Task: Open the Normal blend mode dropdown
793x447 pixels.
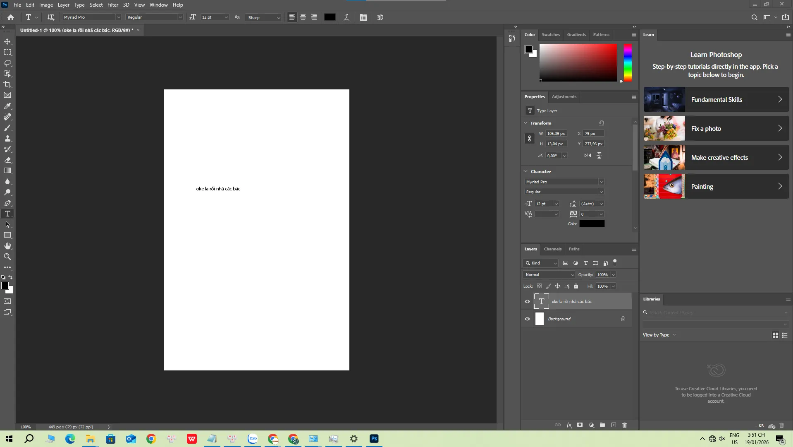Action: (549, 274)
